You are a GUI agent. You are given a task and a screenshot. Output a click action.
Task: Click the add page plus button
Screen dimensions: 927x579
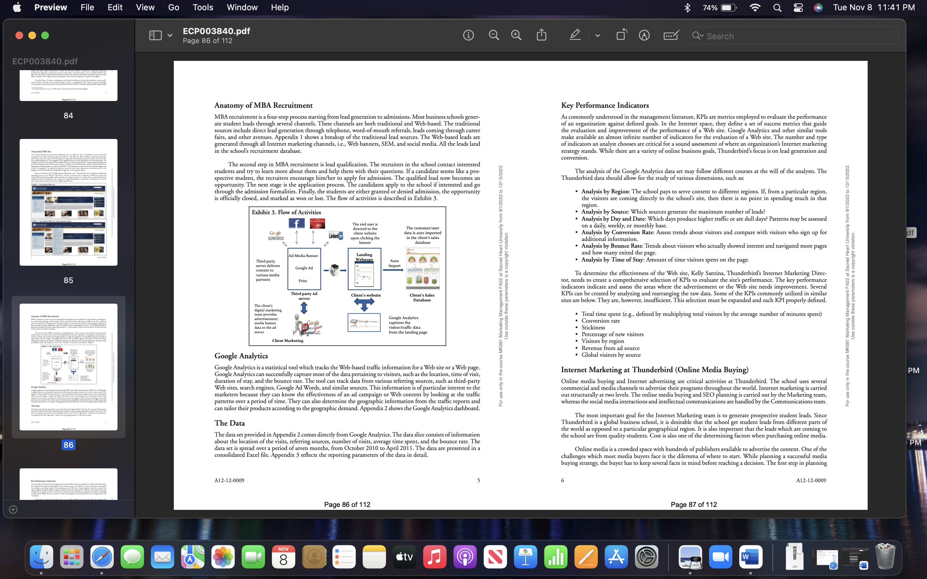pos(13,509)
